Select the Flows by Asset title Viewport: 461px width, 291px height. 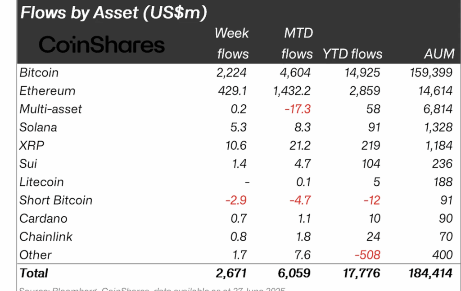coord(113,13)
